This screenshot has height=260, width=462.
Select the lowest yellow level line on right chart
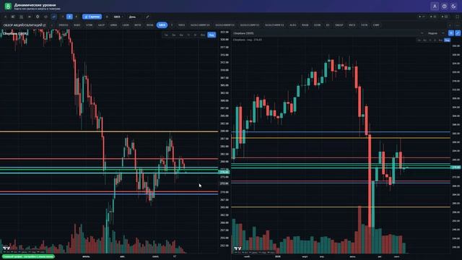[341, 207]
